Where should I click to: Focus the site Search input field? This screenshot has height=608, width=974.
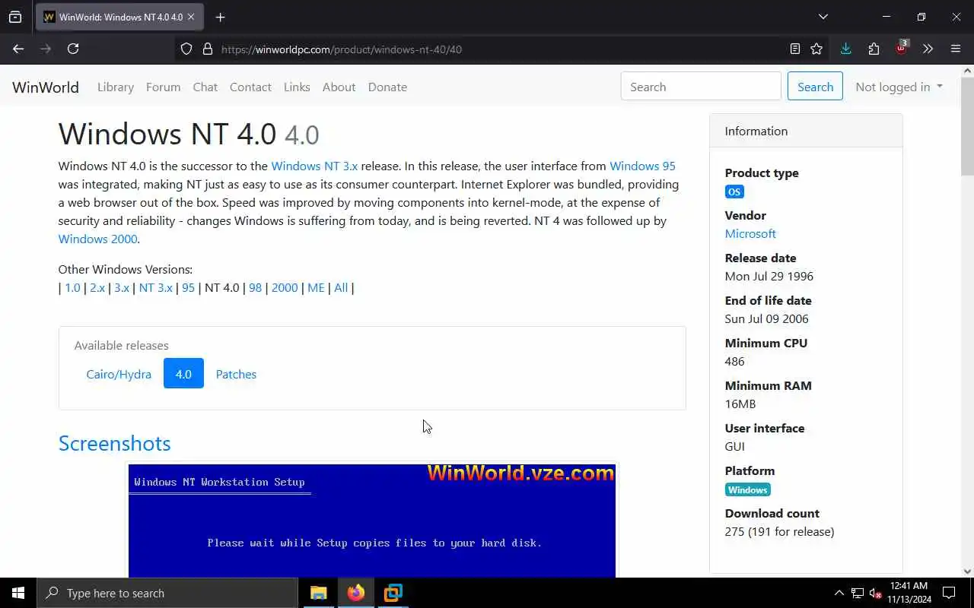click(x=701, y=87)
